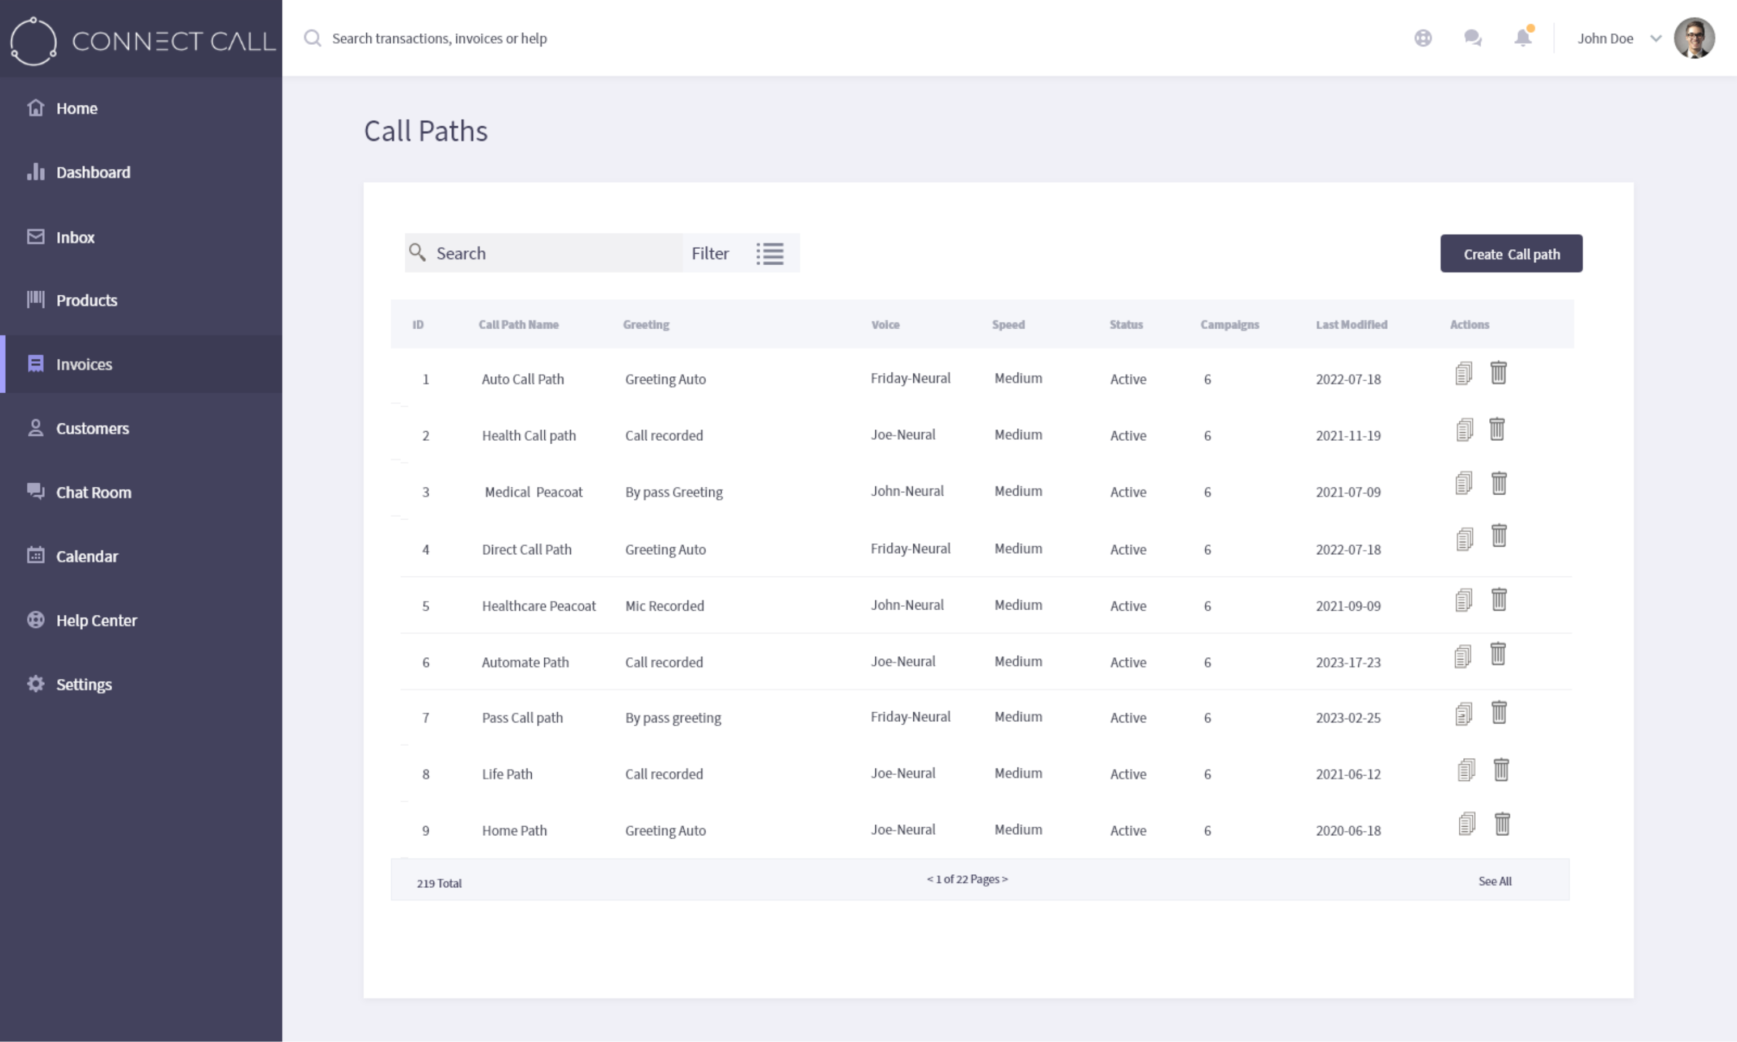Image resolution: width=1737 pixels, height=1042 pixels.
Task: Delete the Pass Call path row
Action: point(1499,712)
